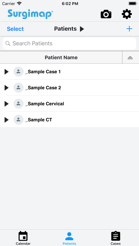Expand the _Sample Cervical disclosure triangle
The width and height of the screenshot is (139, 246).
(6, 104)
